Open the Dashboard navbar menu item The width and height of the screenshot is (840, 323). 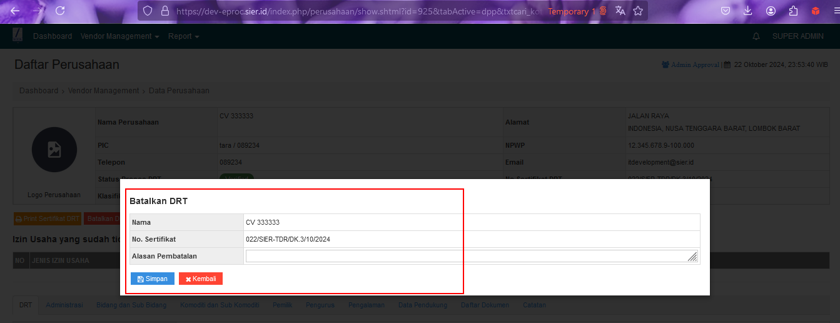[53, 36]
